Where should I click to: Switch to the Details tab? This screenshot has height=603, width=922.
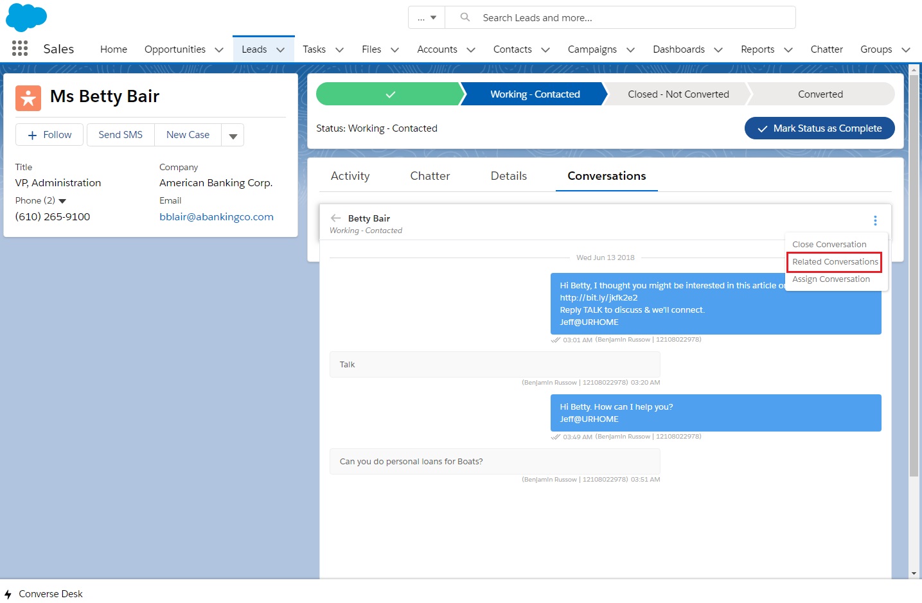509,176
